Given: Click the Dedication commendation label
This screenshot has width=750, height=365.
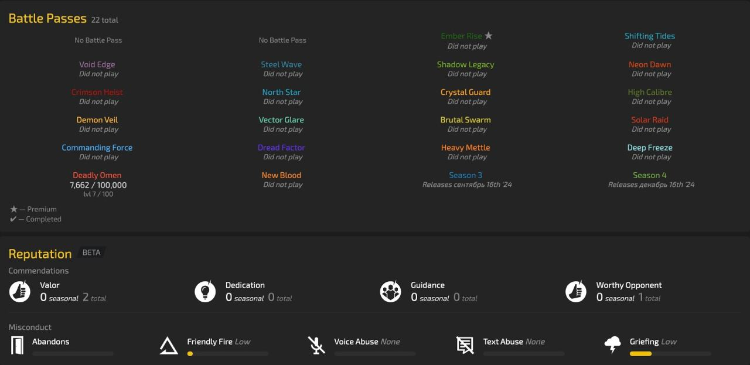Looking at the screenshot, I should pyautogui.click(x=245, y=285).
